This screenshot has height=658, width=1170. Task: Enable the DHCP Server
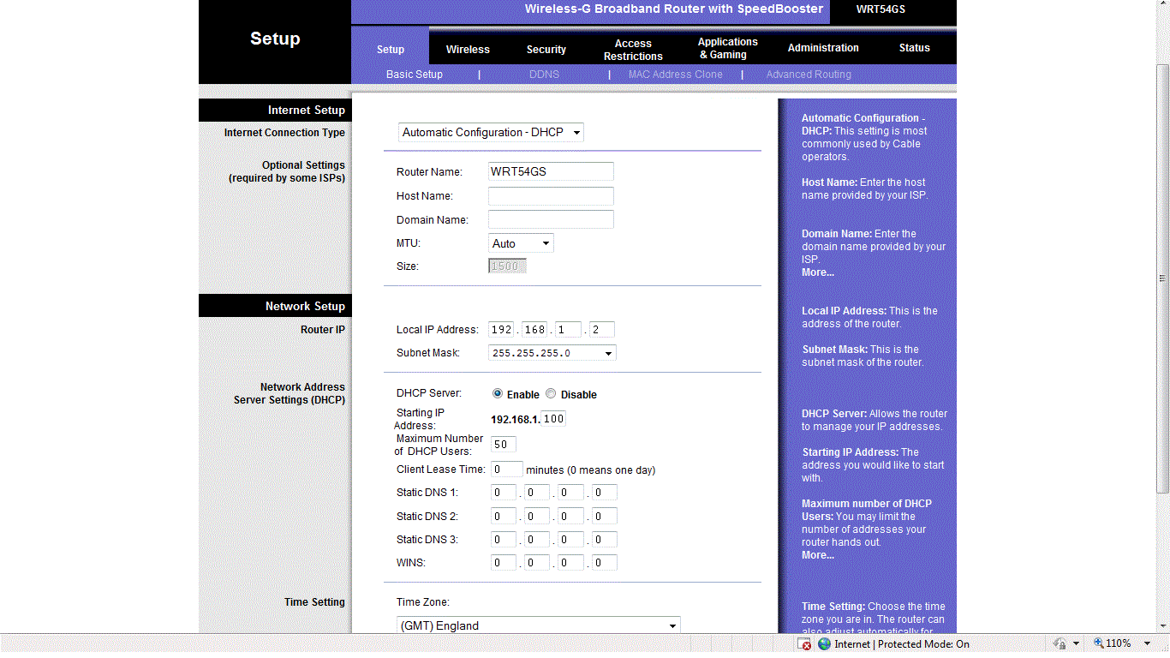tap(498, 393)
